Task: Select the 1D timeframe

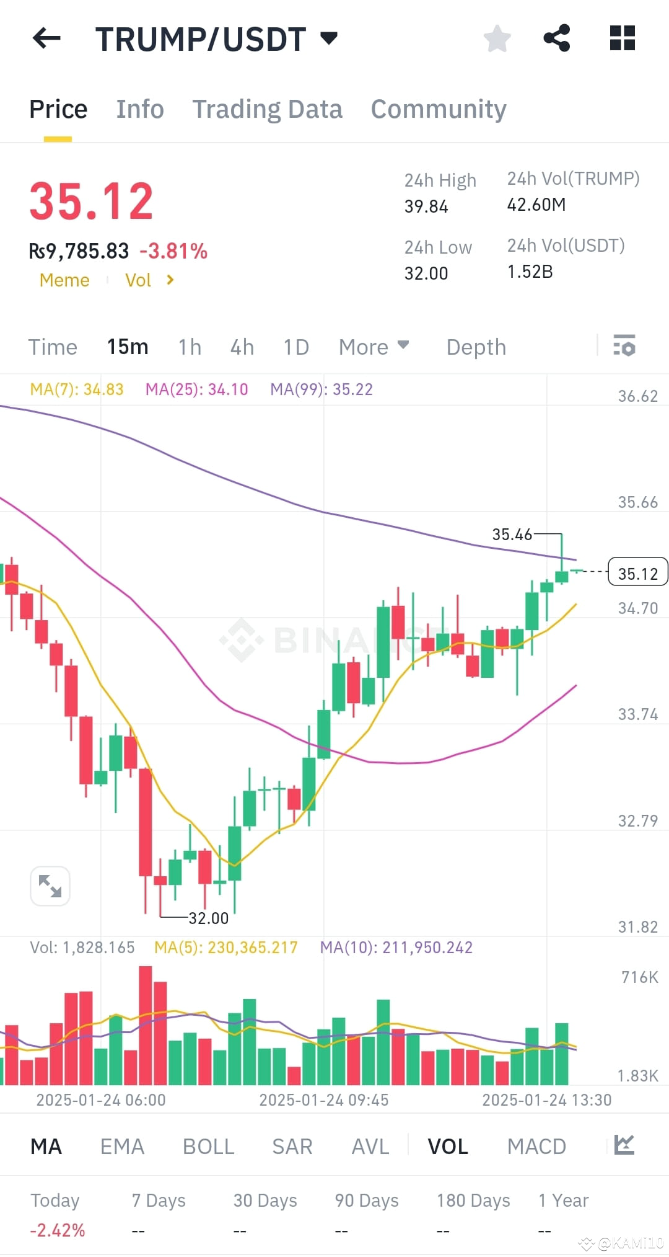Action: [295, 347]
